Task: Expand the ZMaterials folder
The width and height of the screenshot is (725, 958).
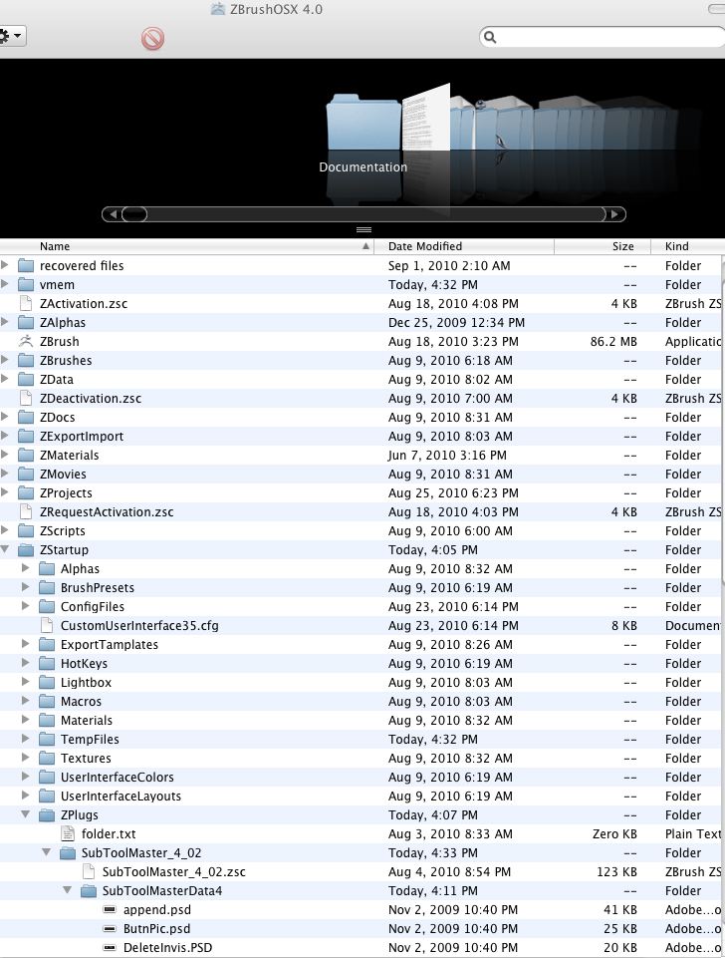Action: pos(5,455)
